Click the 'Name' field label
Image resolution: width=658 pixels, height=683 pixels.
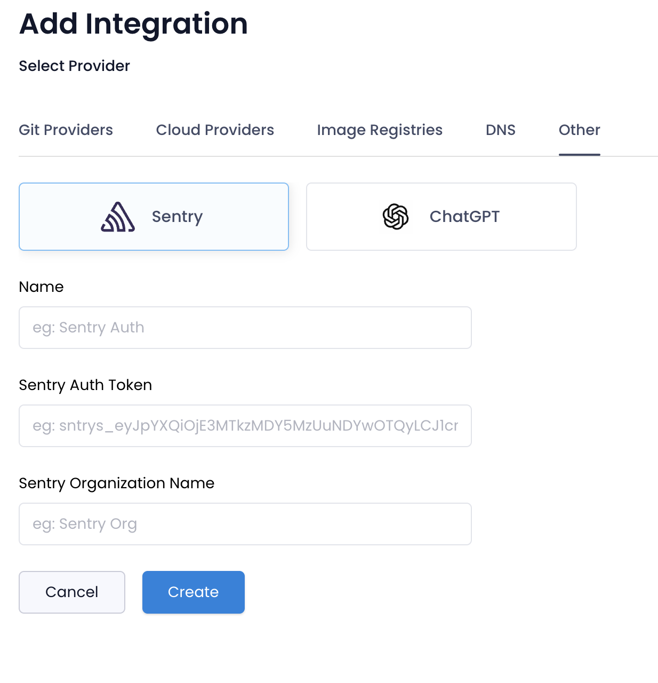click(42, 287)
